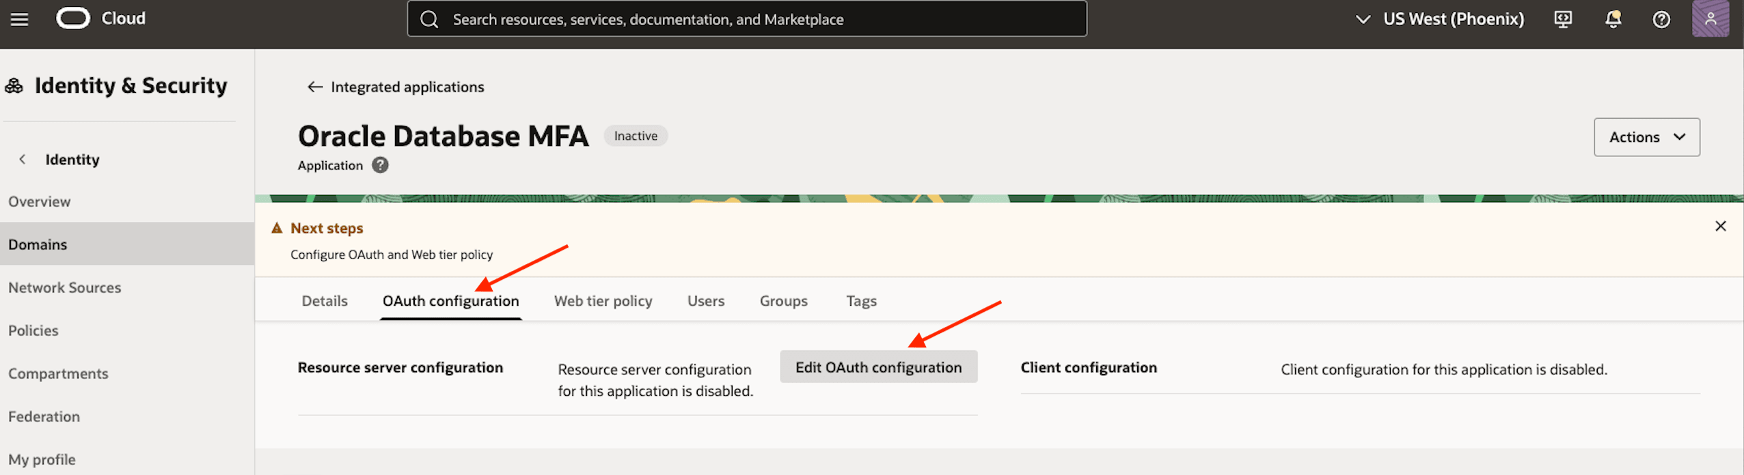This screenshot has height=475, width=1744.
Task: Switch to the Web tier policy tab
Action: (603, 301)
